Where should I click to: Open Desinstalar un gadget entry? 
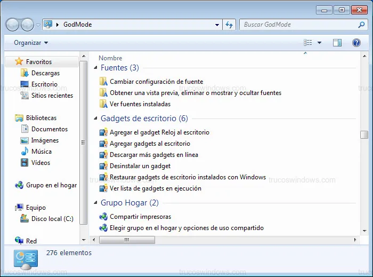click(x=140, y=166)
